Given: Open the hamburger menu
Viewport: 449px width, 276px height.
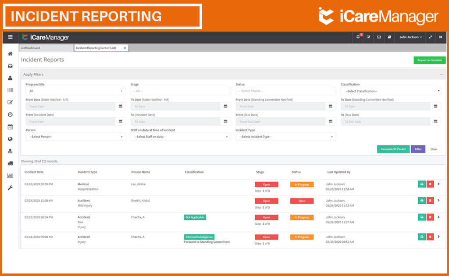Looking at the screenshot, I should (11, 37).
